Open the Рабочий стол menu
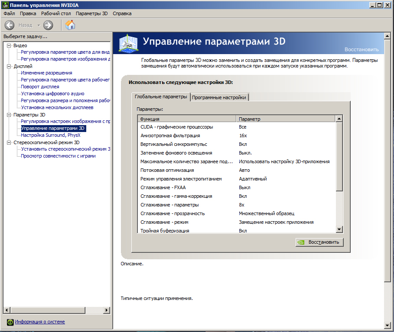Screen dimensions: 394x332 click(x=56, y=13)
